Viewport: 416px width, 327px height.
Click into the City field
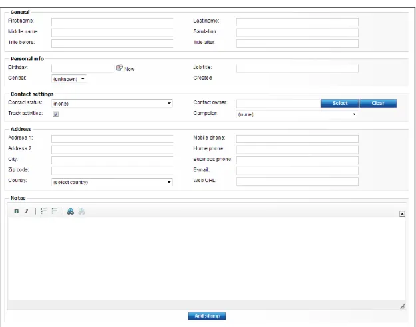click(112, 160)
